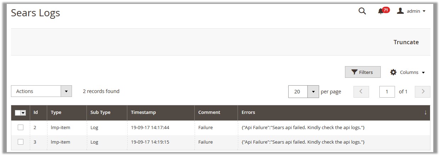Sort by the Id column header
The image size is (440, 156).
coord(38,112)
